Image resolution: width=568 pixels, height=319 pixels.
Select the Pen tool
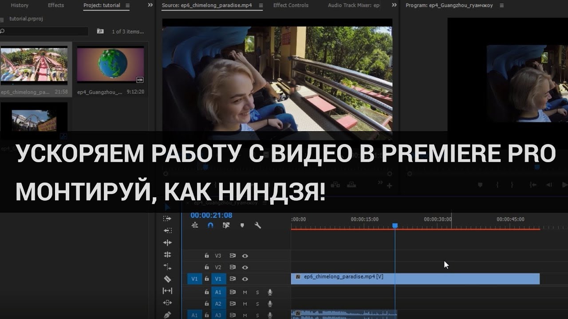click(167, 315)
